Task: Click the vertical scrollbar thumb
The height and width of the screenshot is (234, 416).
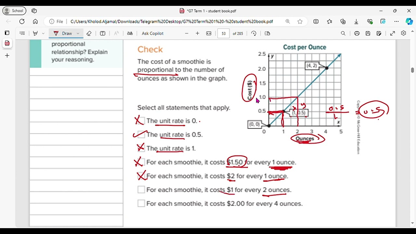Action: pos(412,70)
